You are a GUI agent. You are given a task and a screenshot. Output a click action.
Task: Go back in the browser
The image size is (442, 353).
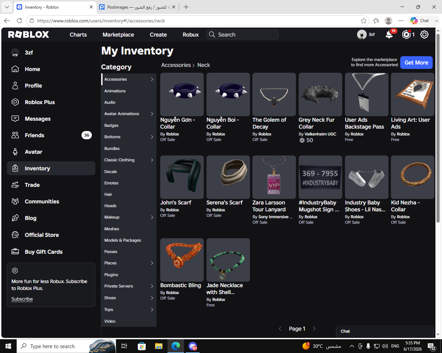[7, 21]
